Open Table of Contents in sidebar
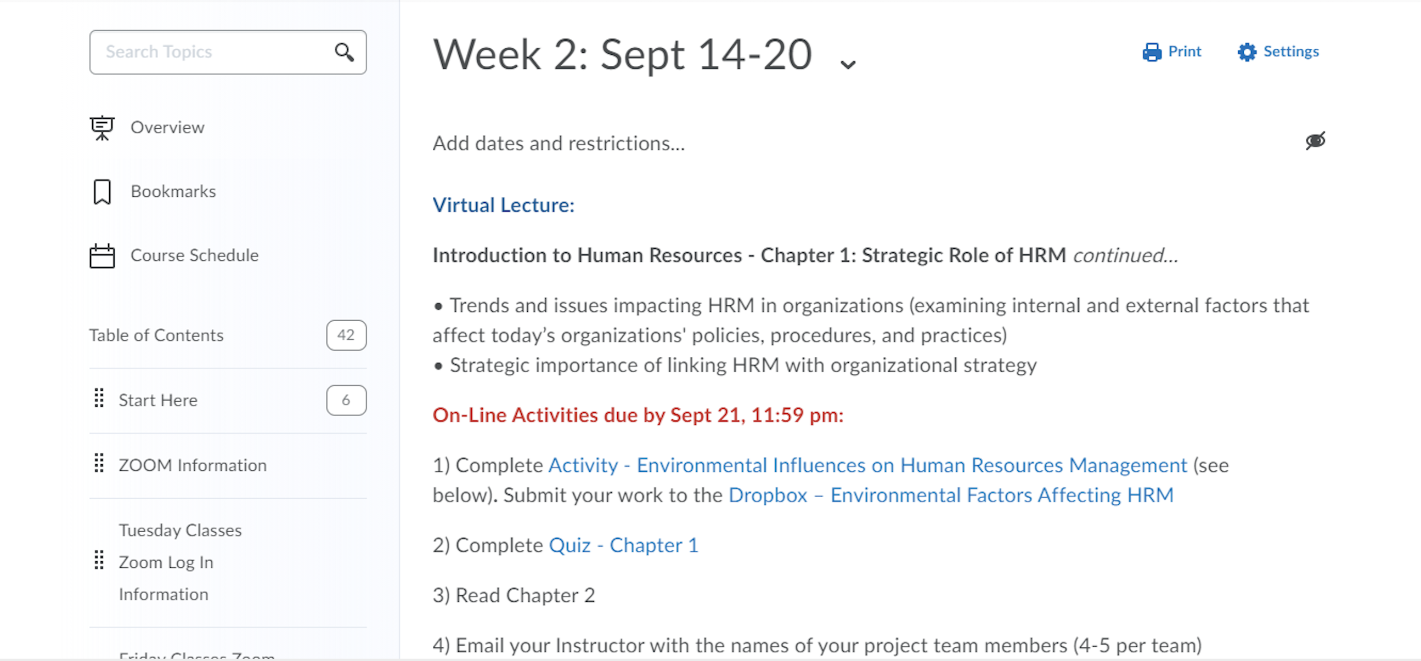The height and width of the screenshot is (661, 1421). [157, 335]
